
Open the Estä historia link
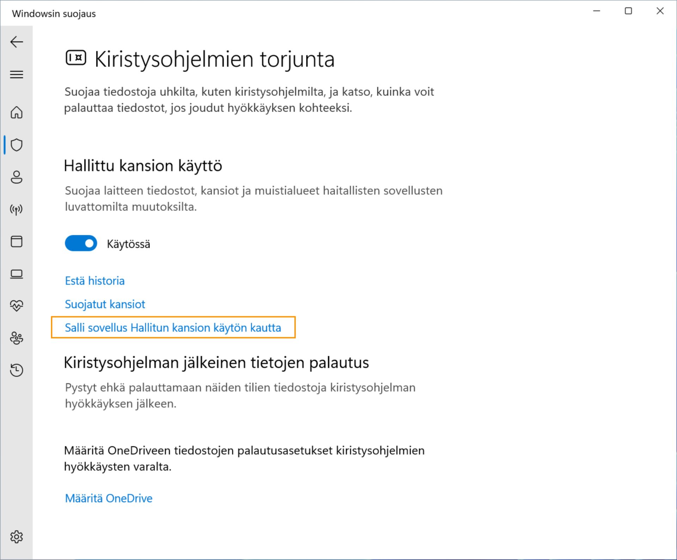coord(95,281)
